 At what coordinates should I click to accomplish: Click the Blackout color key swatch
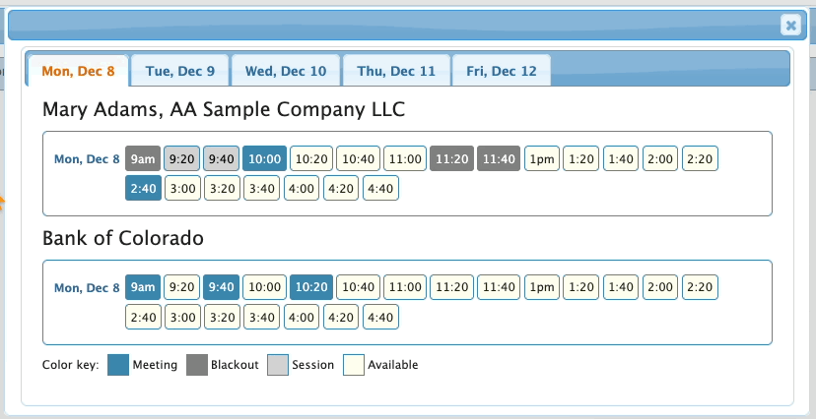(194, 365)
